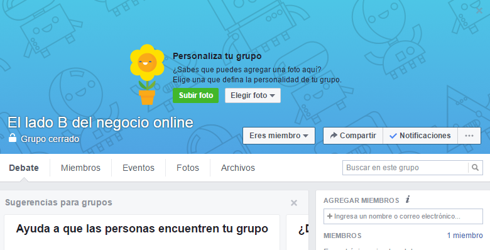Click Ayuda a que las personas encuentren tu grupo
490x250 pixels.
(142, 229)
